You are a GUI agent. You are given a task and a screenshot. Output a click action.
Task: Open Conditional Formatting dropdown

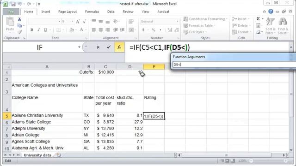point(205,19)
